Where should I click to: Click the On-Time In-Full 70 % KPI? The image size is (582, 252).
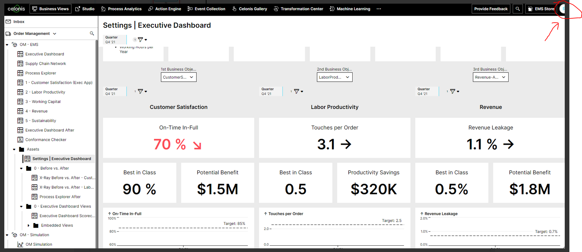pyautogui.click(x=178, y=138)
